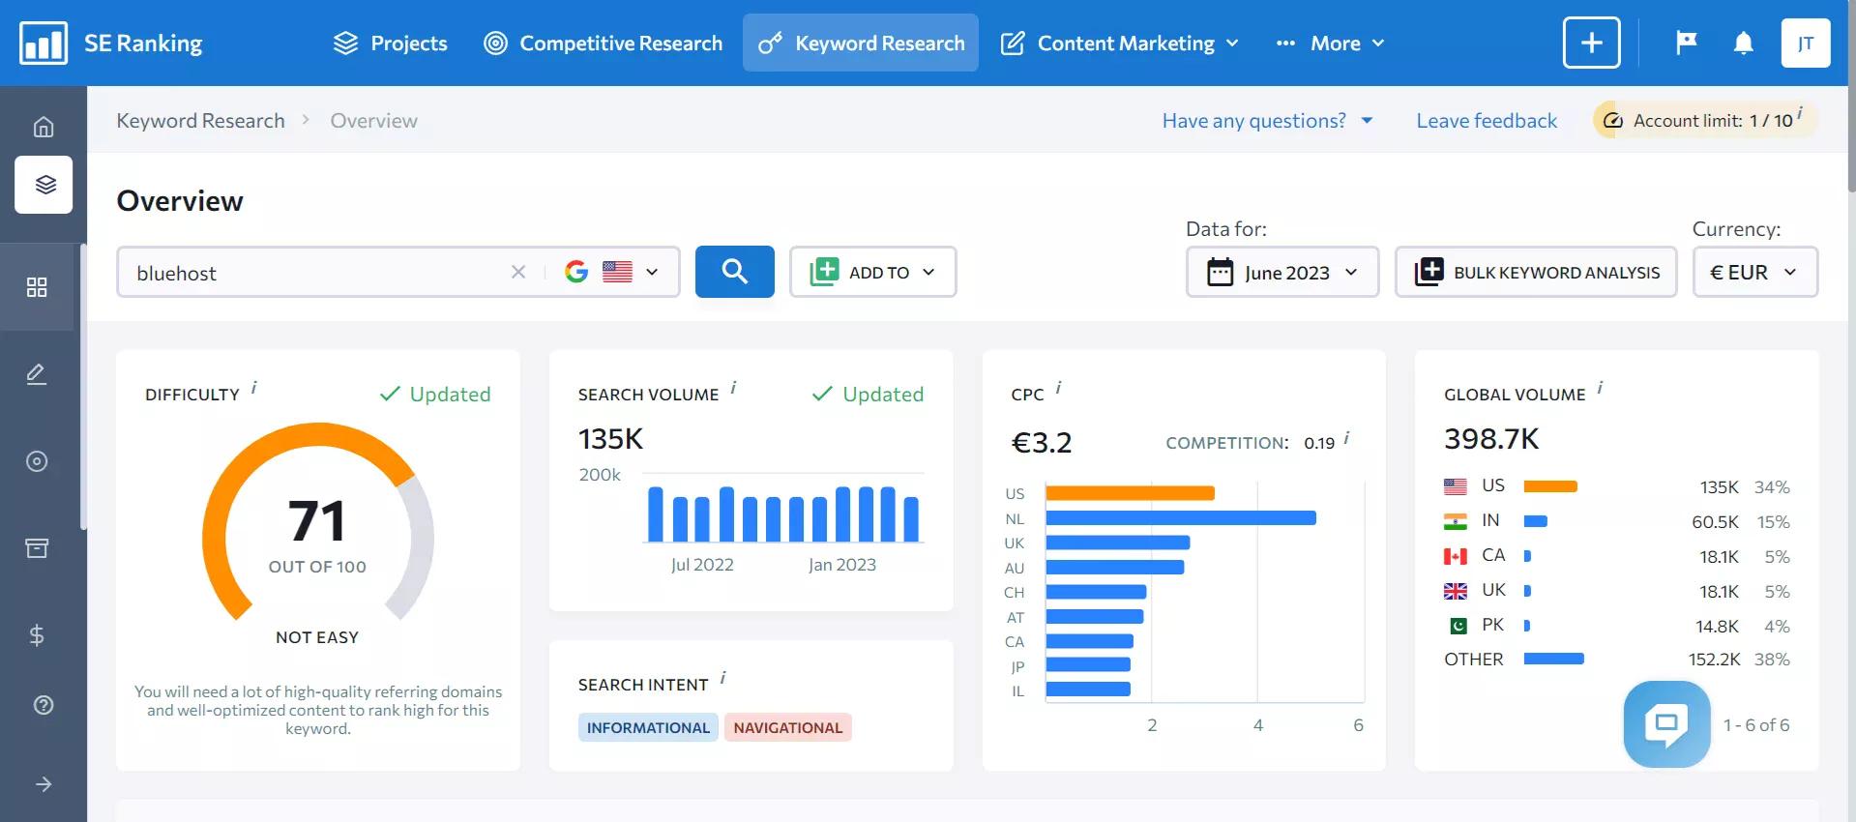Click the US flag in Global Volume

click(1455, 486)
